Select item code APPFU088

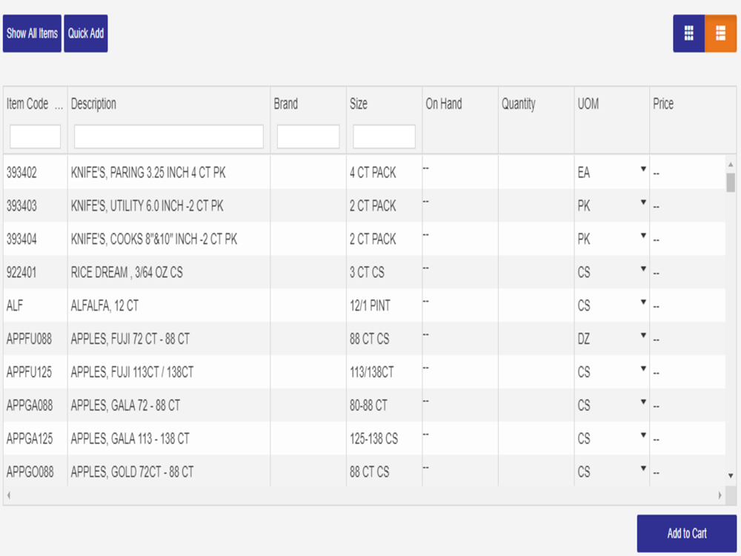coord(30,339)
